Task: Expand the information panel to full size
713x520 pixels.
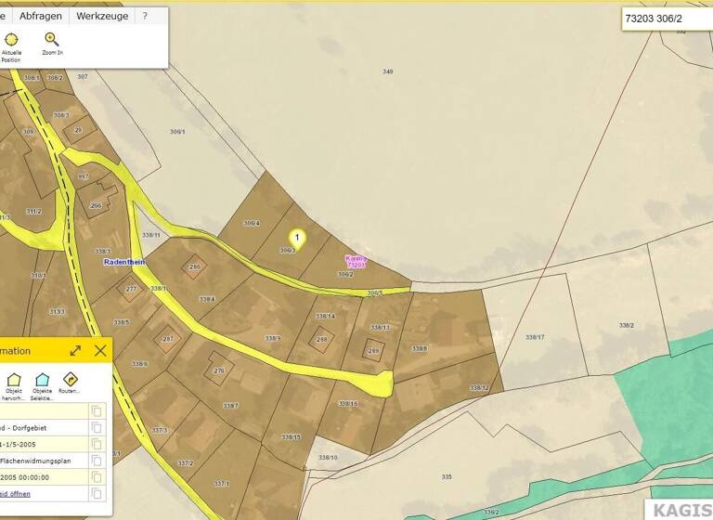Action: point(75,350)
